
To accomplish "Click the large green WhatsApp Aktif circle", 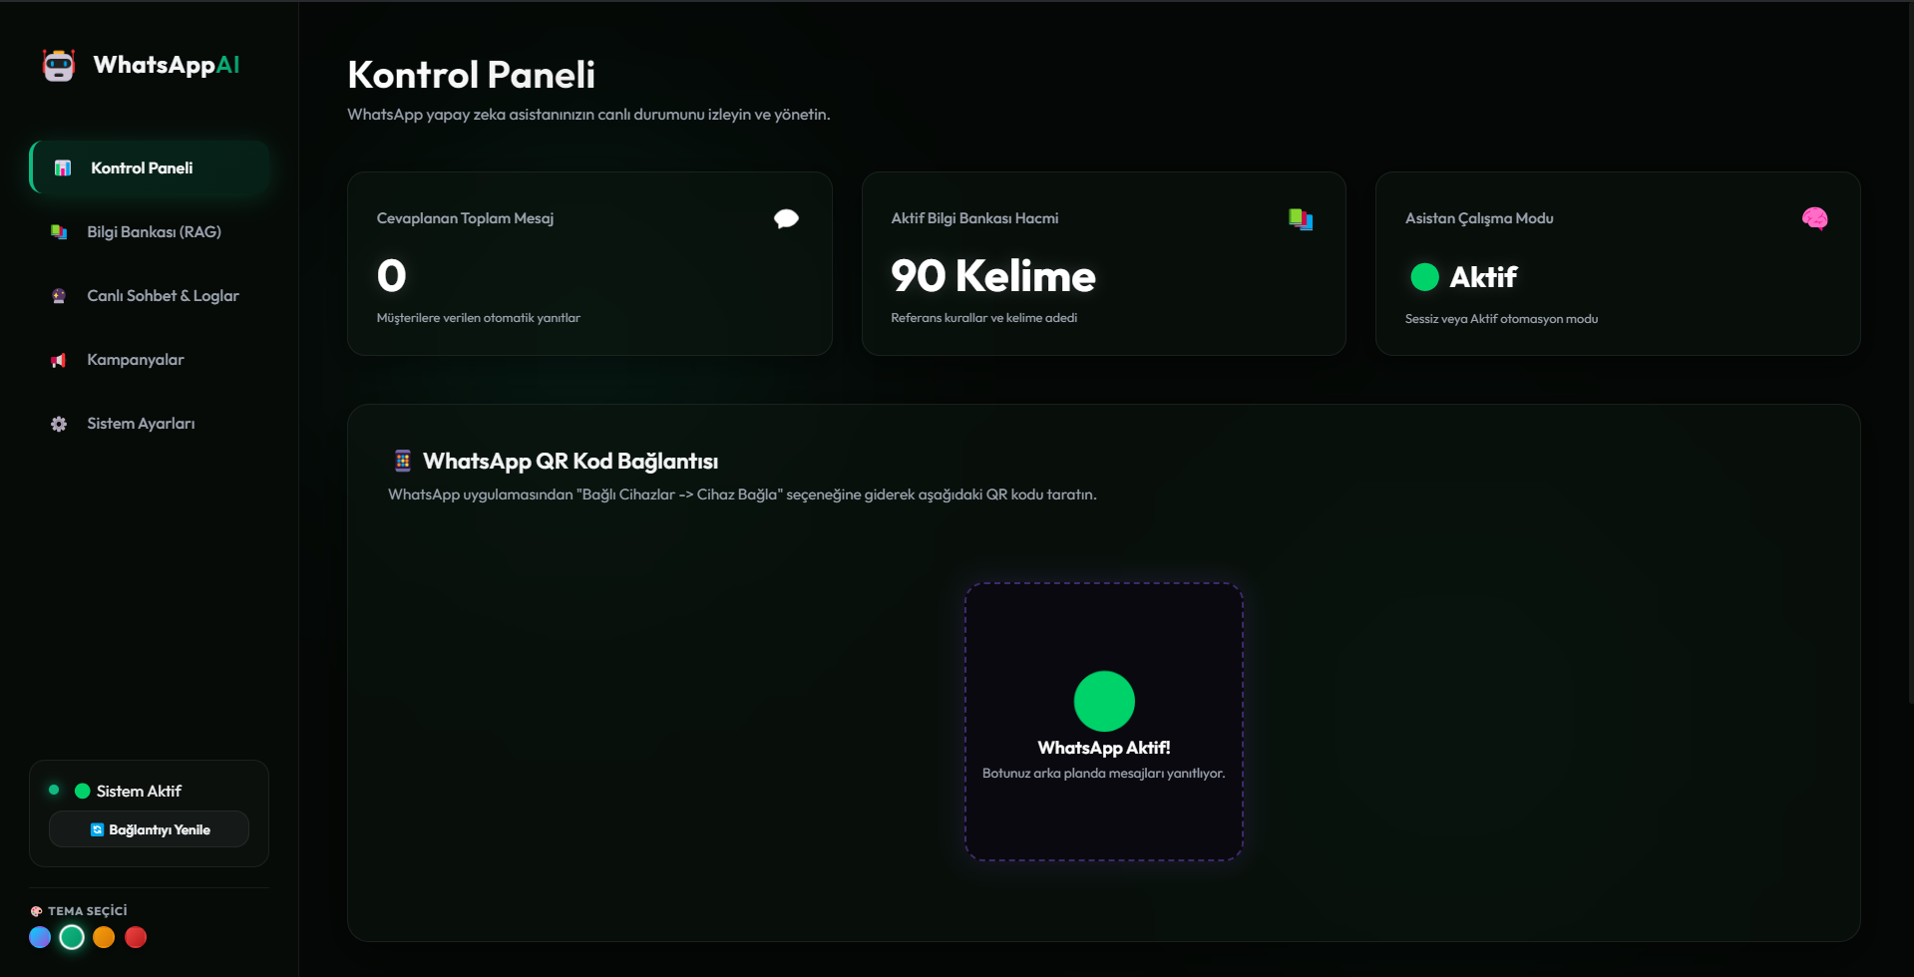I will 1103,701.
